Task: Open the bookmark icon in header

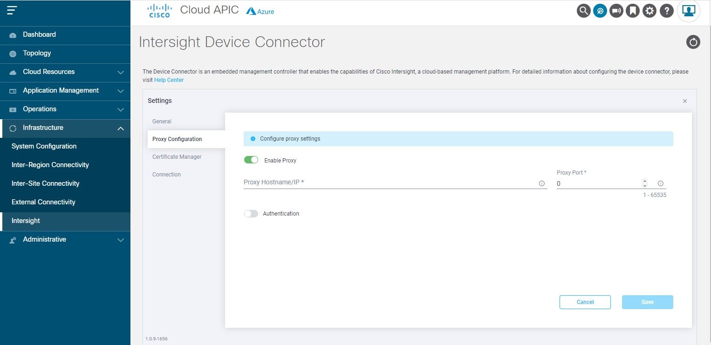Action: click(x=633, y=11)
